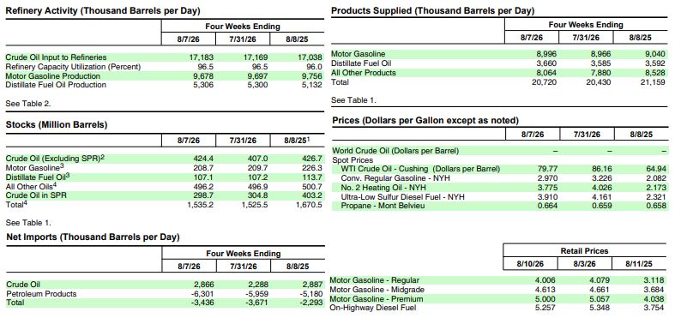
Task: Click See Table 1 under Products Supplied
Action: [x=353, y=100]
